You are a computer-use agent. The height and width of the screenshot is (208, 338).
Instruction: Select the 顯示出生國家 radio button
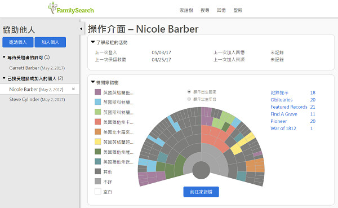[189, 92]
